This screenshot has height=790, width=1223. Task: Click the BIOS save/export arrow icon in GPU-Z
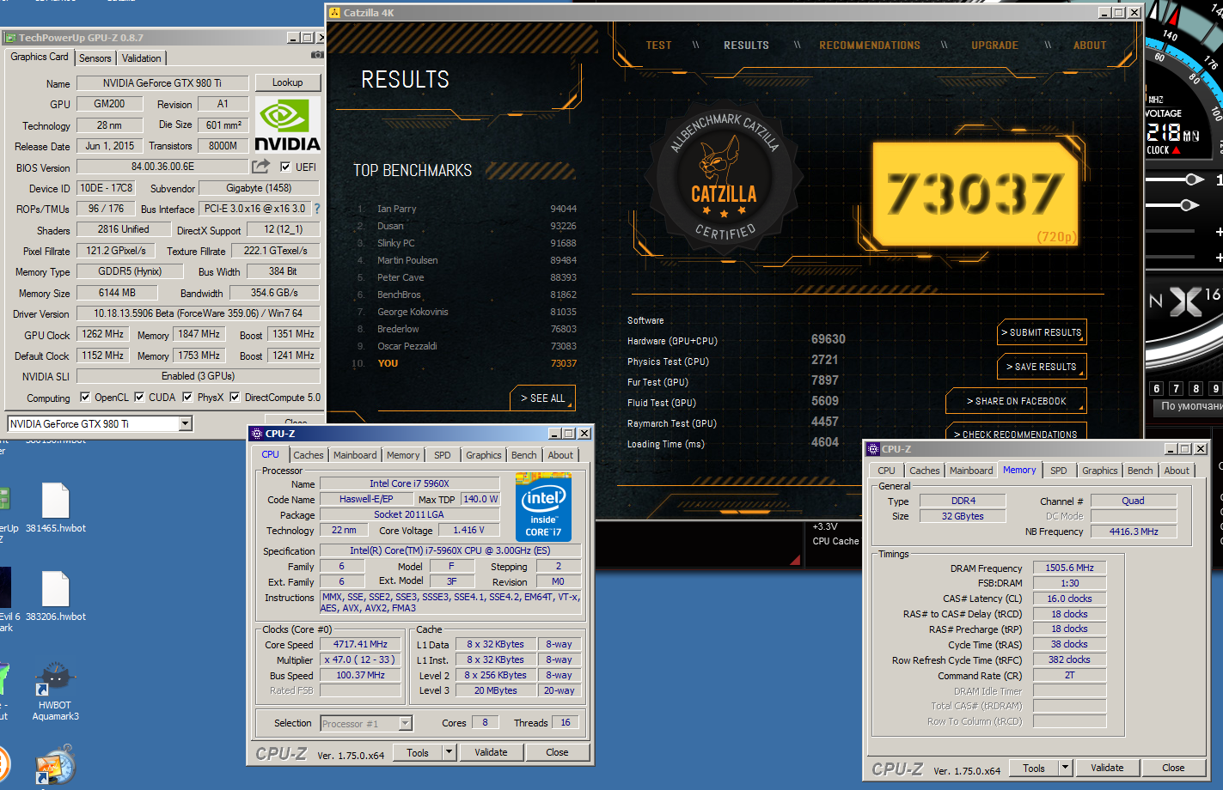pyautogui.click(x=260, y=166)
